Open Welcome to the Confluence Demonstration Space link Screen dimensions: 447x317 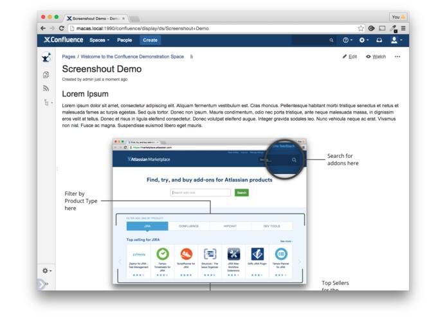pos(132,56)
